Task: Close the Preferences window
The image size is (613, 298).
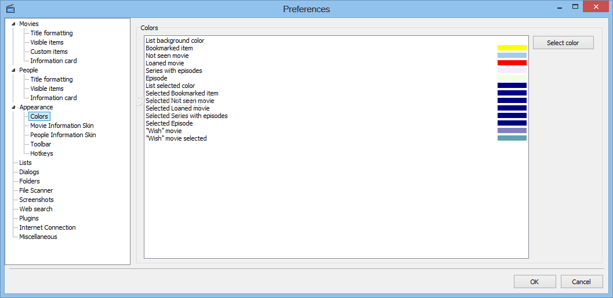Action: 596,6
